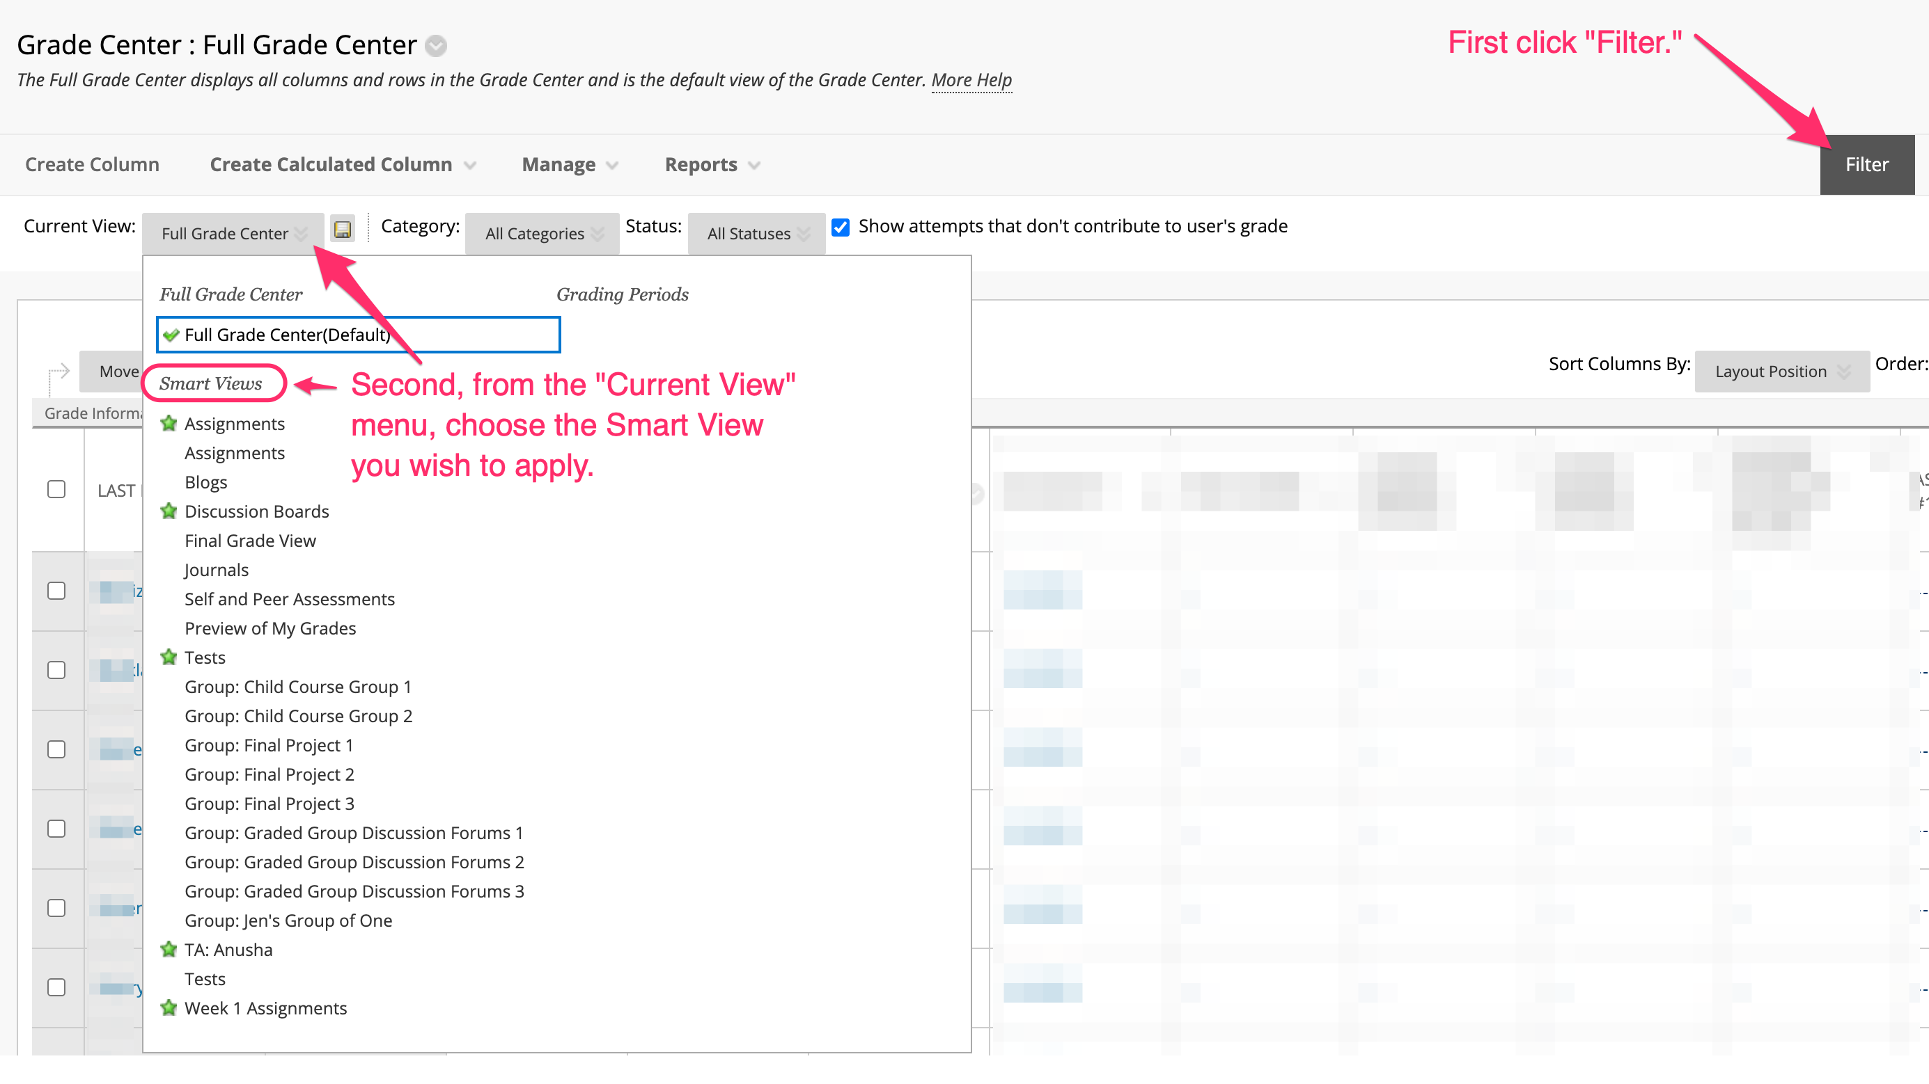Select the Journals smart view

(x=217, y=570)
